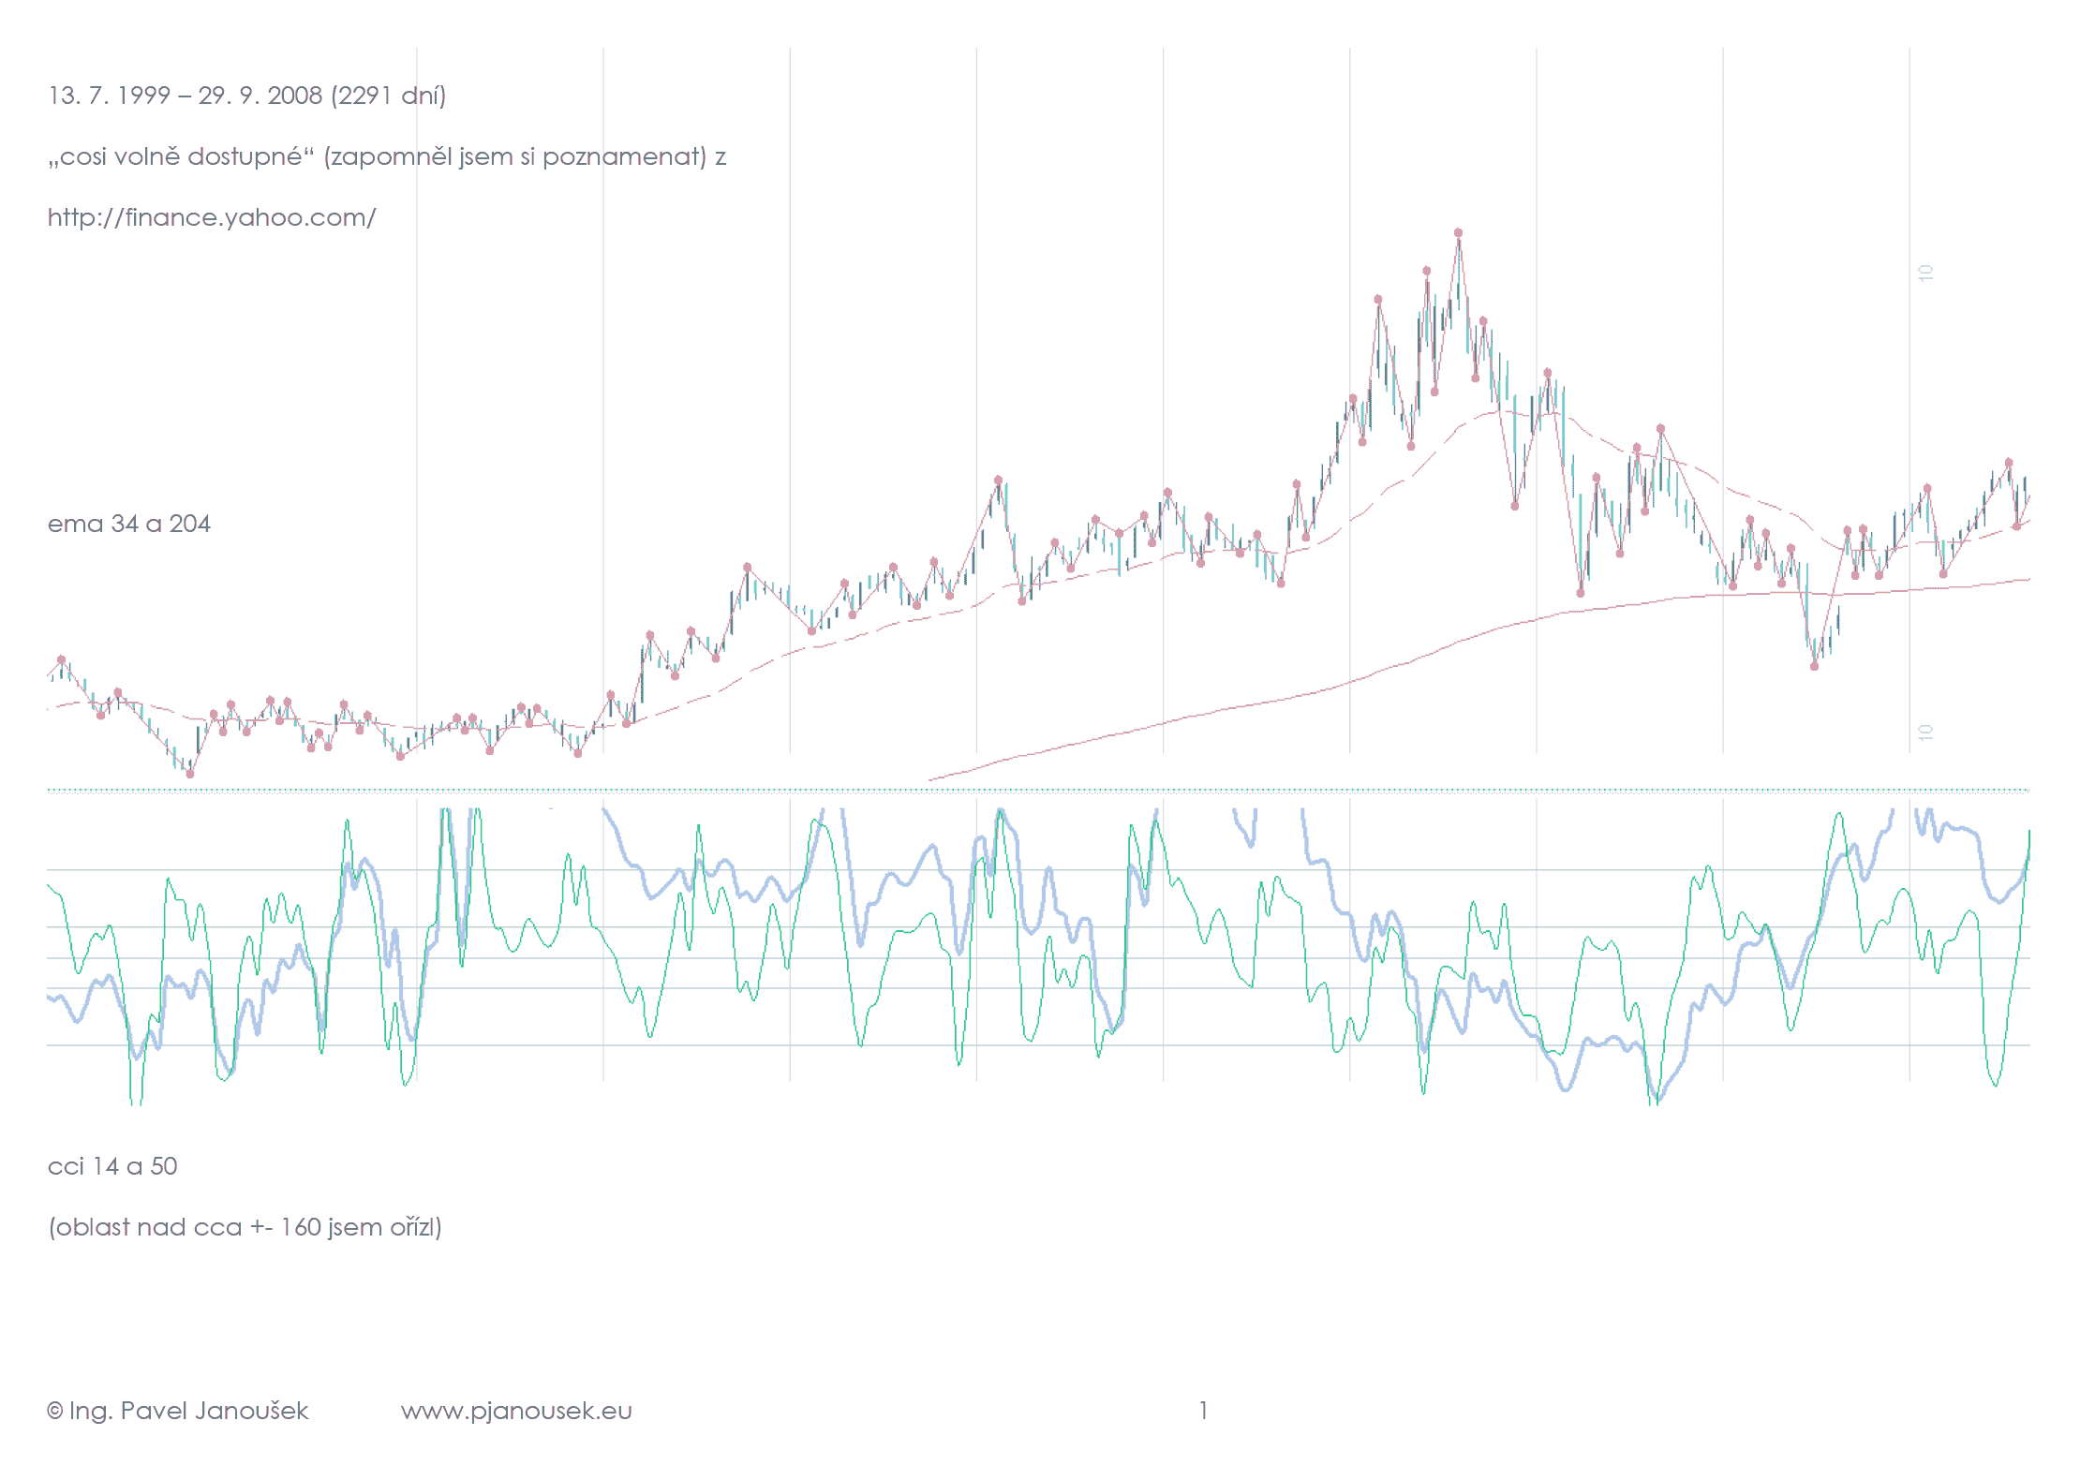Click the deep trough marker near price chart's right end

(1814, 666)
